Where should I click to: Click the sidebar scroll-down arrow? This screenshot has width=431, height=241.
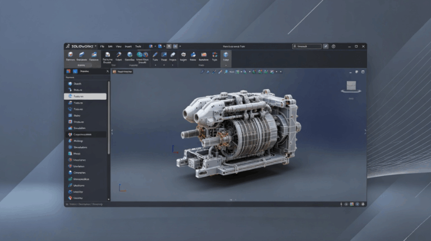109,200
